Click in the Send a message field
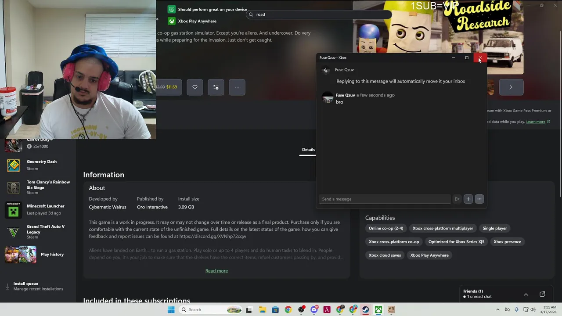This screenshot has height=316, width=562. point(385,199)
